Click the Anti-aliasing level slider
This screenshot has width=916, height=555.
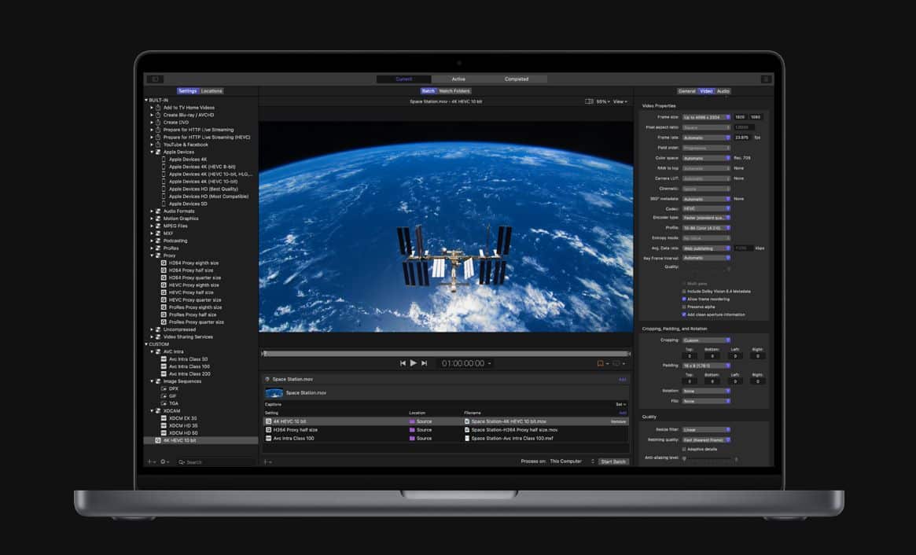coord(708,458)
